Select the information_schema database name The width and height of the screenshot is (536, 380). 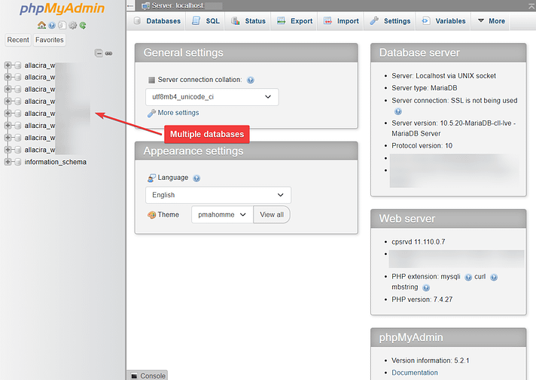(56, 162)
